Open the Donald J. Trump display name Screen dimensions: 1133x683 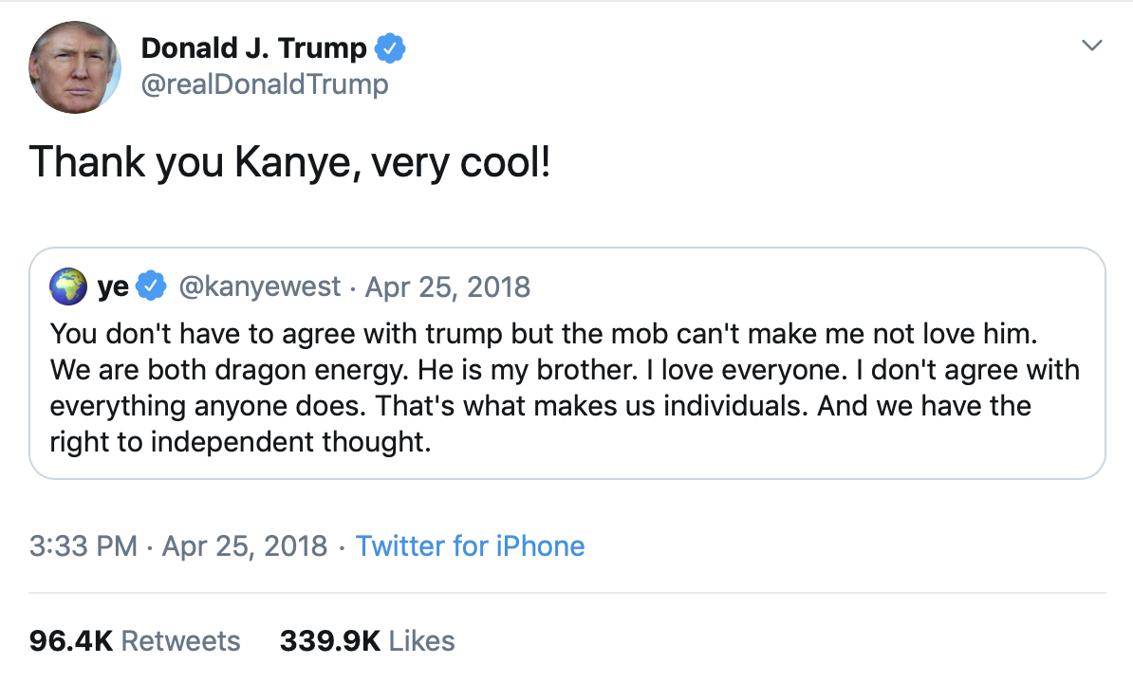tap(253, 47)
